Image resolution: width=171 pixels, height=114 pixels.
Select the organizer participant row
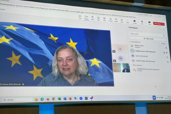click(x=148, y=46)
